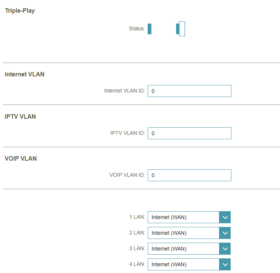
Task: Click the Internet VLAN section heading
Action: [25, 74]
